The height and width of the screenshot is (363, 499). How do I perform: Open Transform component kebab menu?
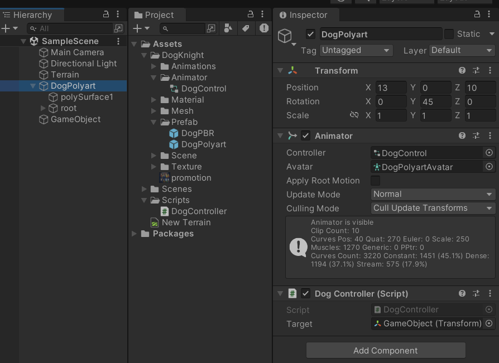[490, 71]
